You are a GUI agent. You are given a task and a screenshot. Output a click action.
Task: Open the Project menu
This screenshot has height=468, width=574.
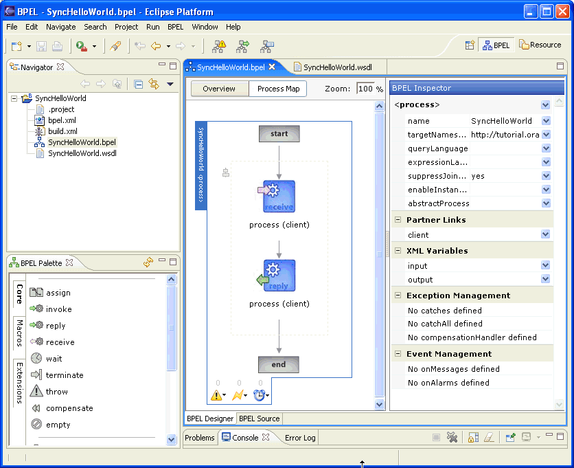[126, 27]
